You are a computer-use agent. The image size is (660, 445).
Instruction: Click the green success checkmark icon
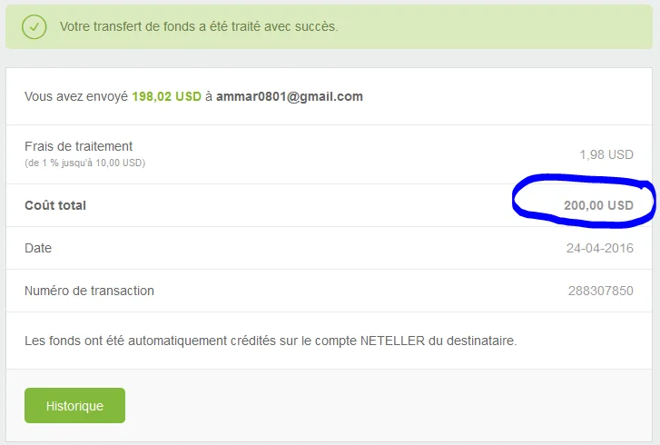pos(34,27)
